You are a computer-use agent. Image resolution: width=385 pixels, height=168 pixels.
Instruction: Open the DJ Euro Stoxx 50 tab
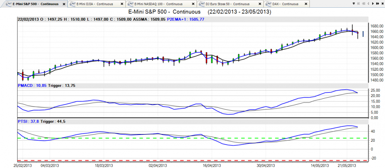pyautogui.click(x=226, y=4)
